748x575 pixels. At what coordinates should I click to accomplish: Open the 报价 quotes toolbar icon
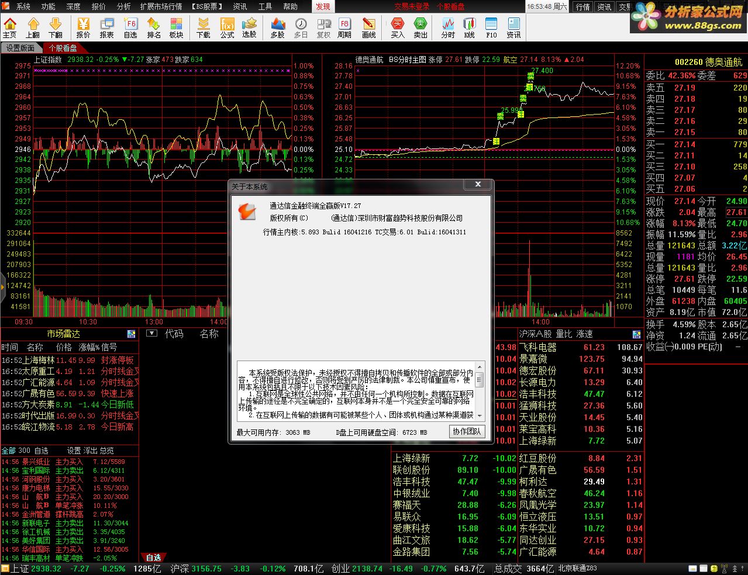click(84, 27)
